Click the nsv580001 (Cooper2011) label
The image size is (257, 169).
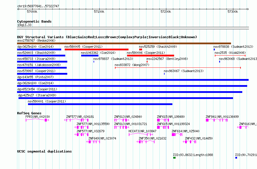pyautogui.click(x=47, y=101)
